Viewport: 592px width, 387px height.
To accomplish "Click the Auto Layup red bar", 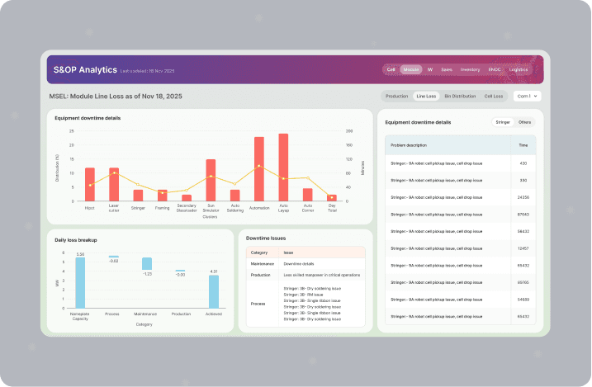I will [283, 168].
